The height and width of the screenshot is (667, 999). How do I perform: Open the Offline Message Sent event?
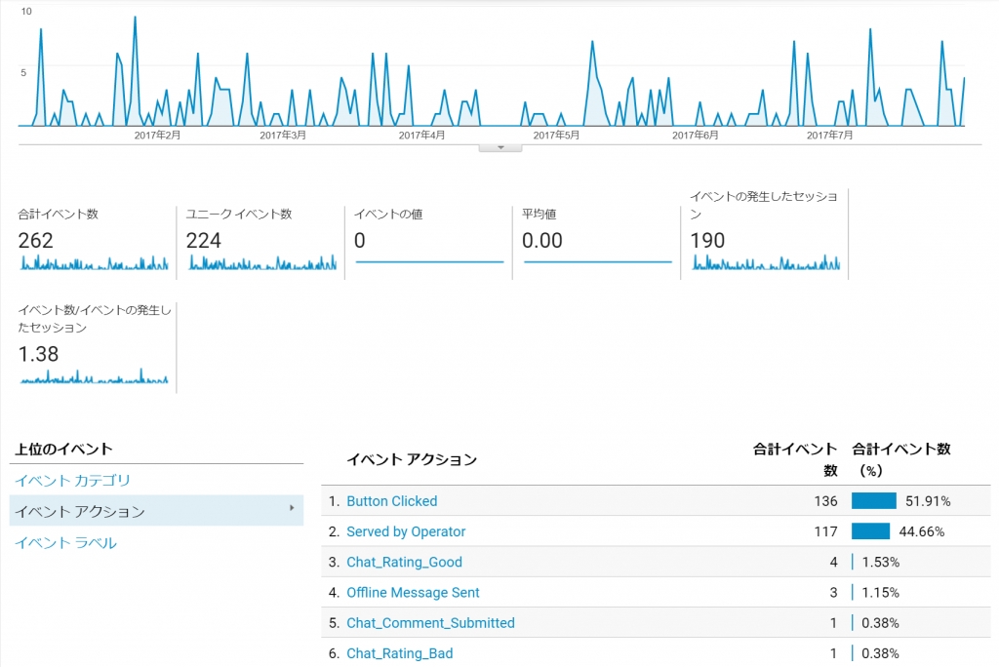click(x=413, y=592)
